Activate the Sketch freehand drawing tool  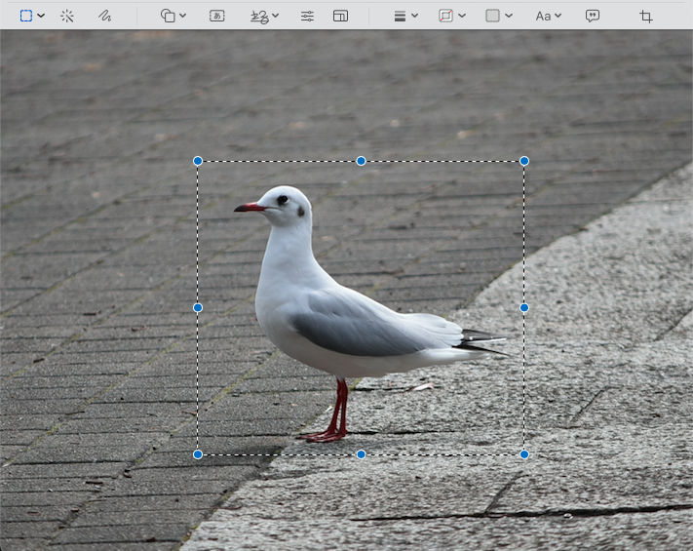(x=104, y=17)
